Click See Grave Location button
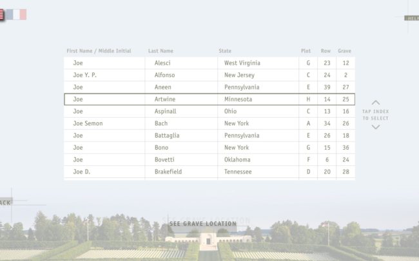Screen dimensions: 419x261 click(x=203, y=224)
